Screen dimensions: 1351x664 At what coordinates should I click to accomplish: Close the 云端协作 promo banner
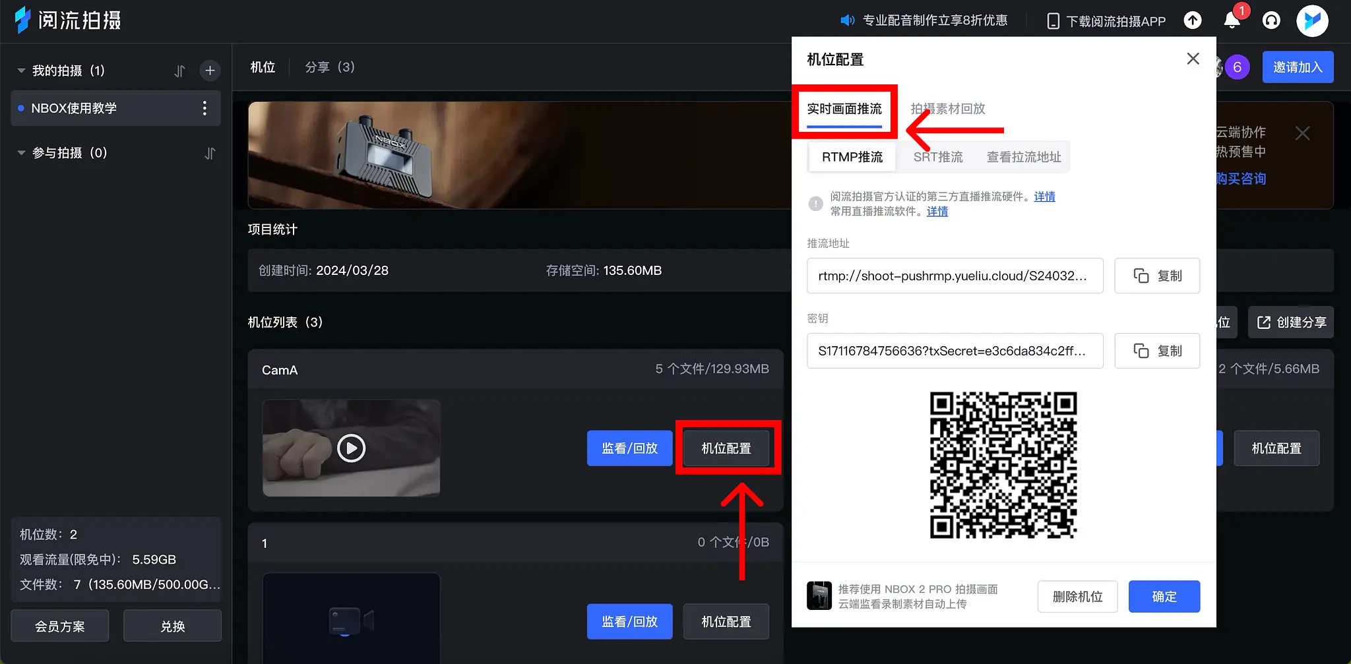click(1302, 133)
